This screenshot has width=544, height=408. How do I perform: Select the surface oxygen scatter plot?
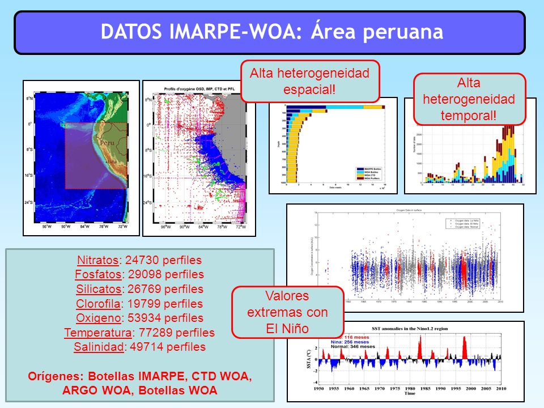pyautogui.click(x=405, y=258)
